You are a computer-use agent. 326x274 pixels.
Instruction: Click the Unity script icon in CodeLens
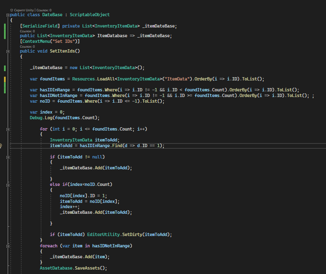click(x=11, y=10)
